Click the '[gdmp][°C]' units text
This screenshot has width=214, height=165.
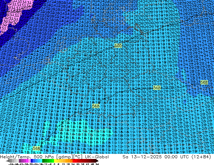click(69, 157)
